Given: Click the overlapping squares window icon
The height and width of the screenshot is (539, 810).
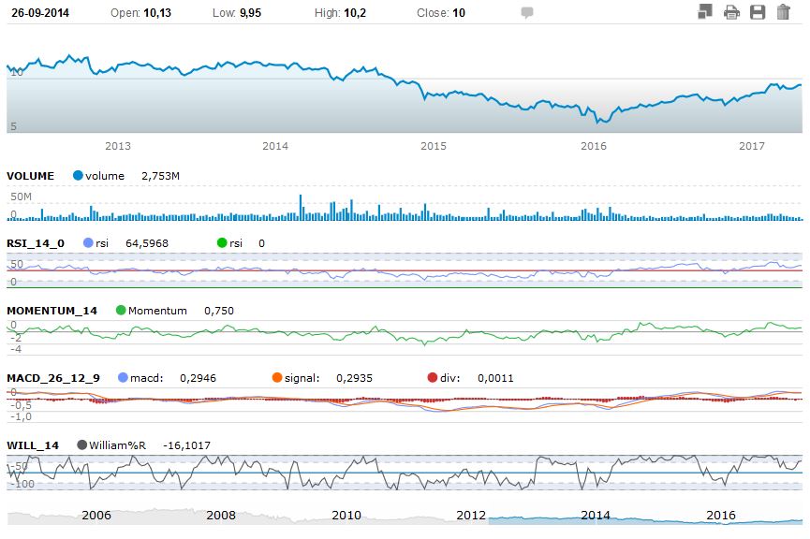Looking at the screenshot, I should pyautogui.click(x=706, y=12).
